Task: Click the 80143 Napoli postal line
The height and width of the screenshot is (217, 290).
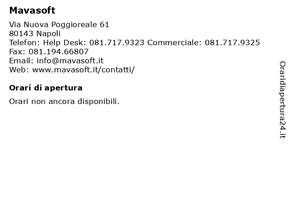Action: tap(35, 33)
